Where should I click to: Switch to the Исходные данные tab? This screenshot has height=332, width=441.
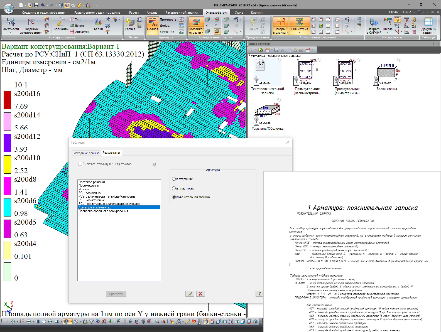coord(86,153)
